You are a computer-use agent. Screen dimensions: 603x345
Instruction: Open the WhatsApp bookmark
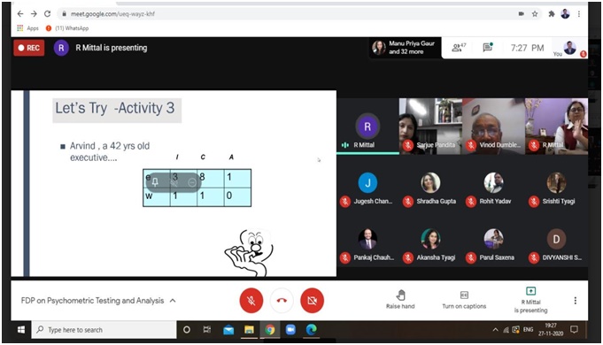click(67, 28)
